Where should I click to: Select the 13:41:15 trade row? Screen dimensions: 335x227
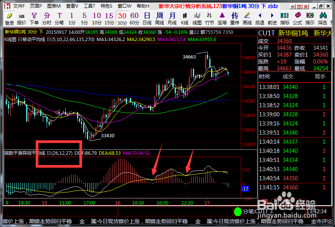295,187
